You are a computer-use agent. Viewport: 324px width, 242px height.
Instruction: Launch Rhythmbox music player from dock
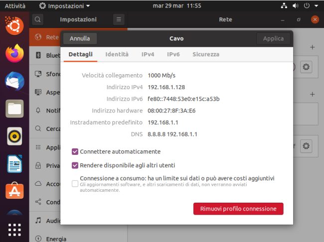click(x=14, y=136)
